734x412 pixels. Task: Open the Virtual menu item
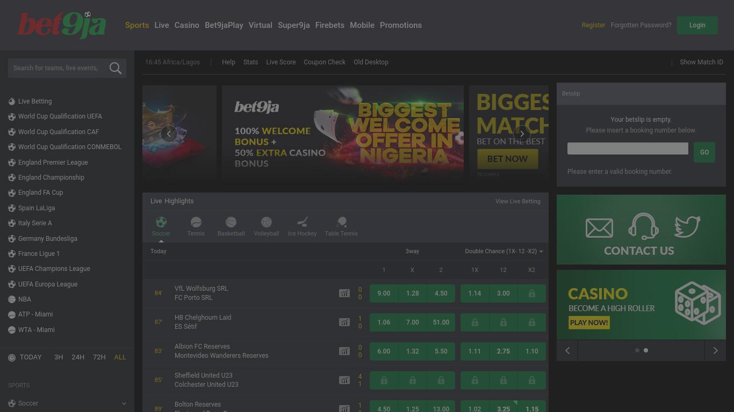tap(261, 25)
